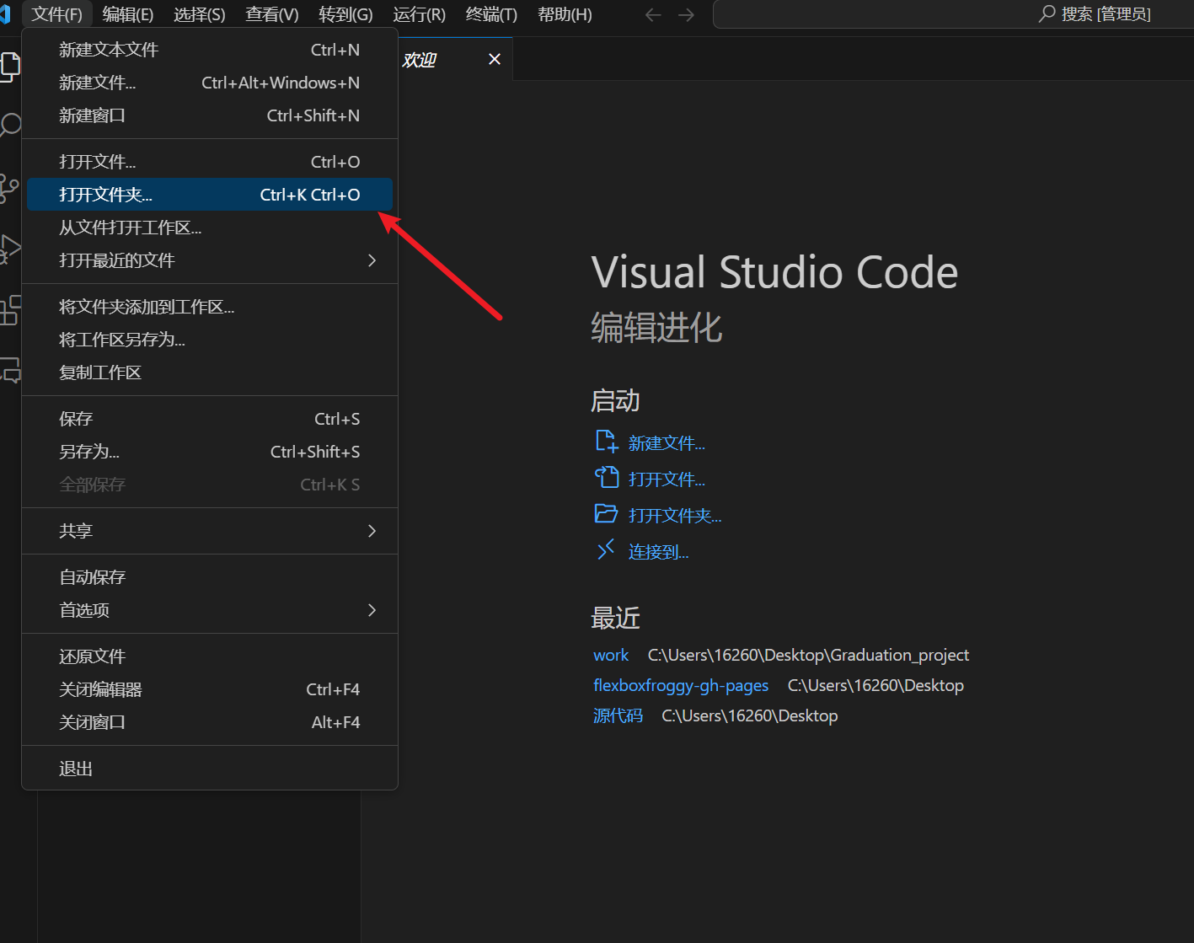Screen dimensions: 1194x943
Task: Expand the 共享 submenu
Action: click(x=210, y=531)
